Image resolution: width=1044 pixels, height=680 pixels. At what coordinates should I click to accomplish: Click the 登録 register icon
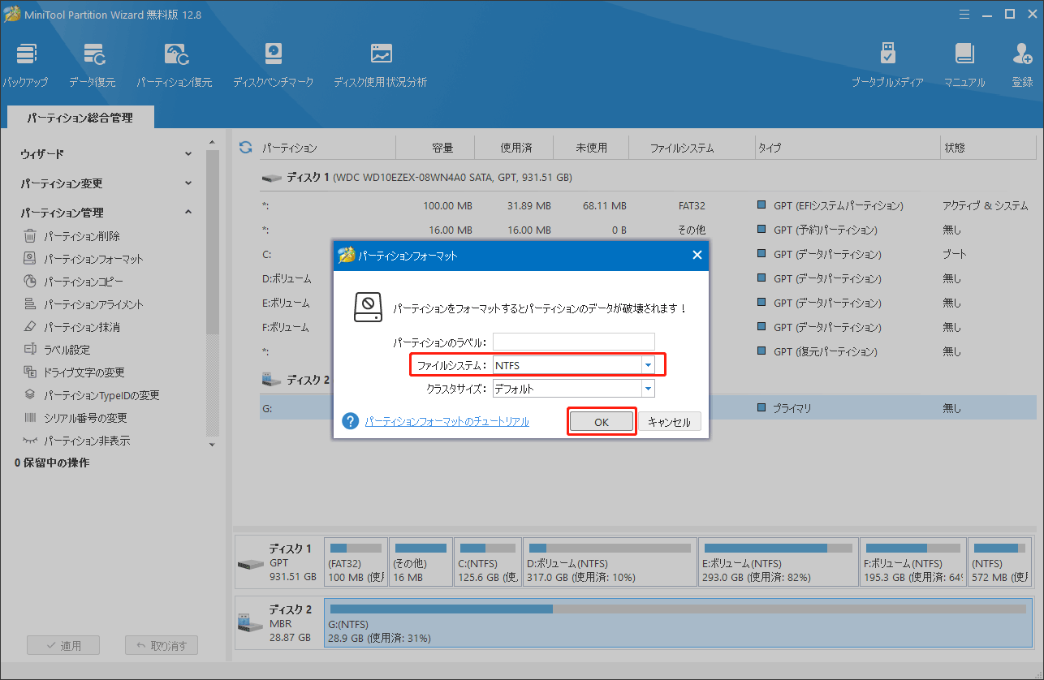tap(1022, 66)
